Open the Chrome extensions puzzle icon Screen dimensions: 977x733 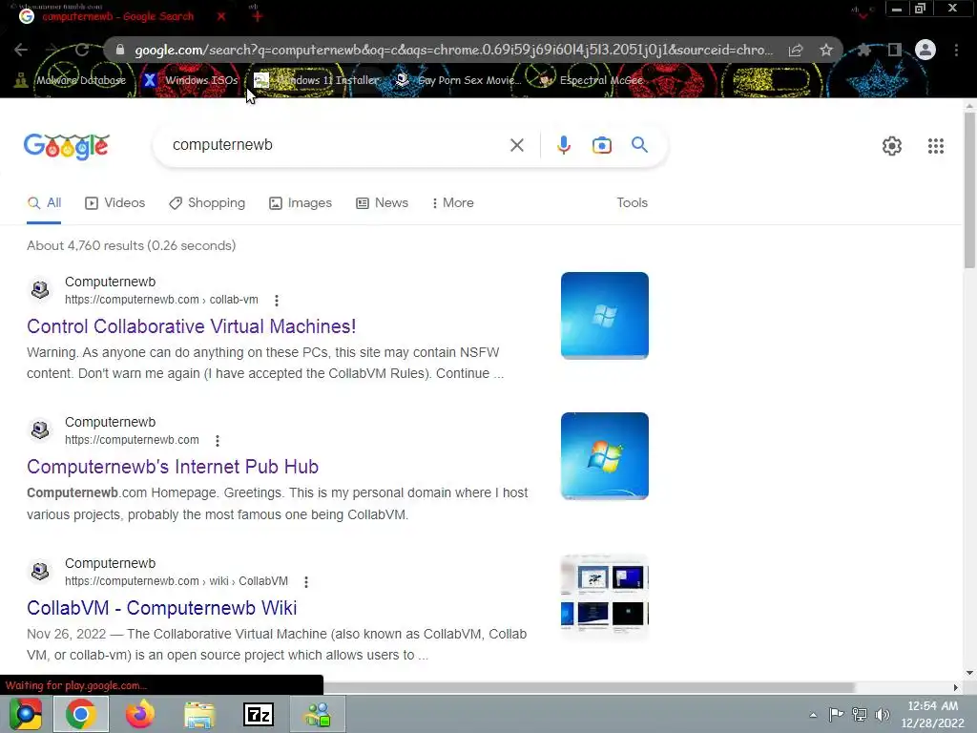[x=863, y=50]
